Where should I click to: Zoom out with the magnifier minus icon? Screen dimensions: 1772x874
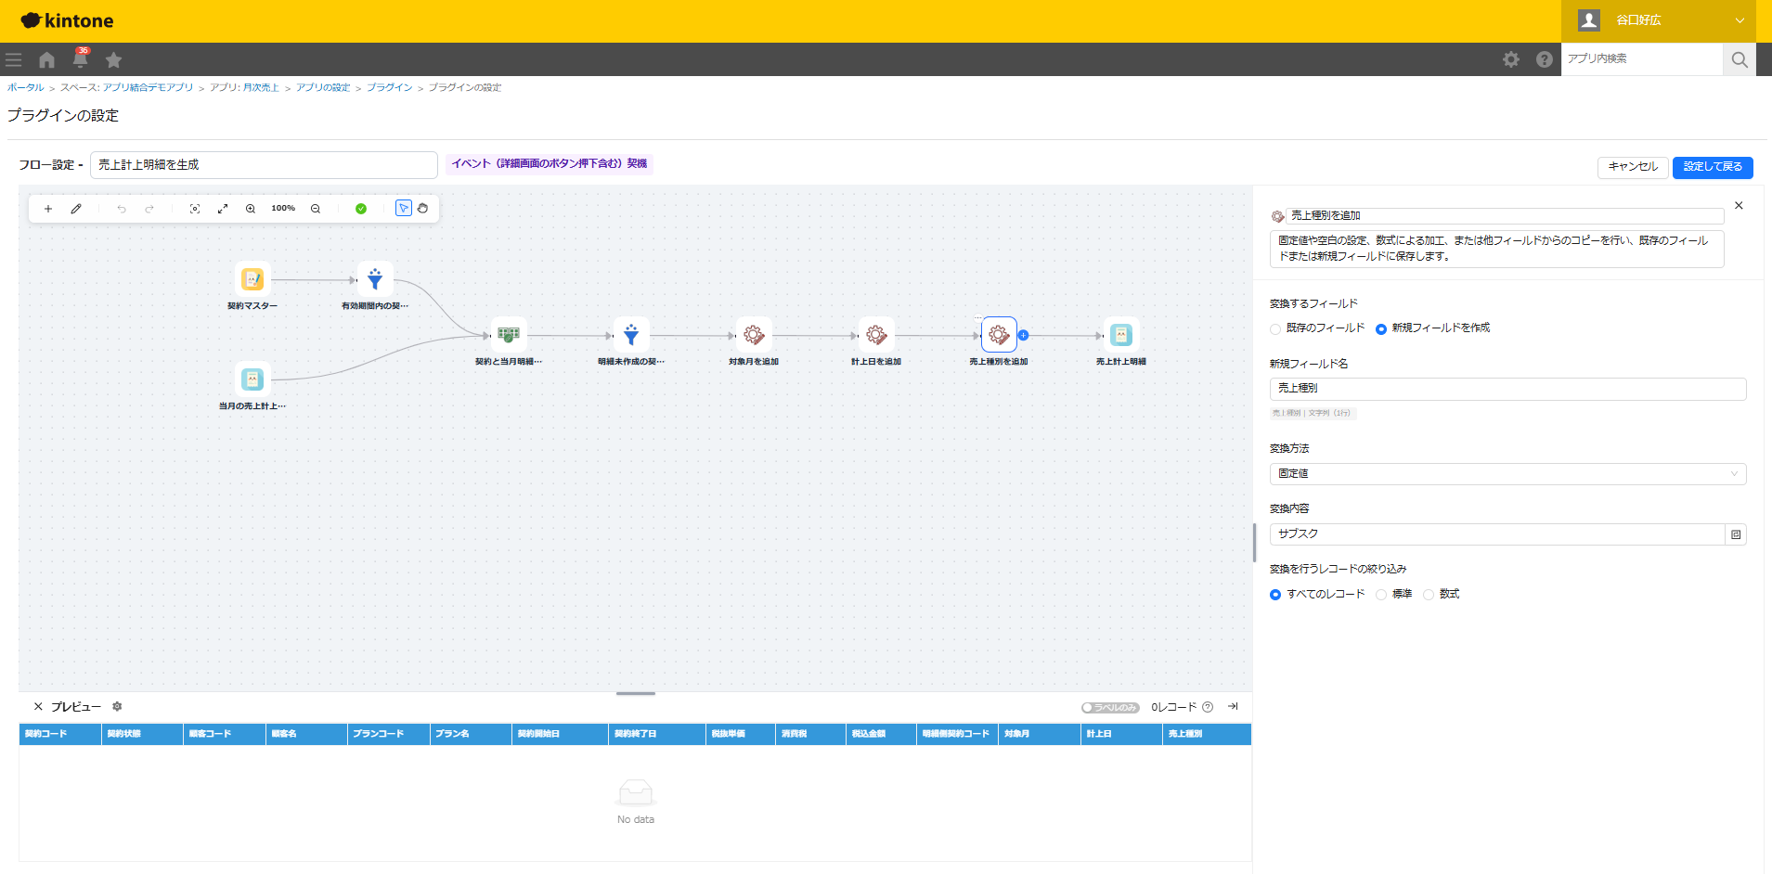pyautogui.click(x=316, y=209)
